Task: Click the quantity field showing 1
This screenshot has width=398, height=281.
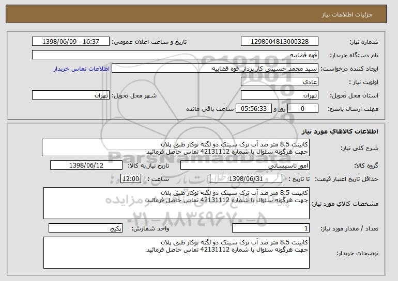Action: tap(271, 228)
